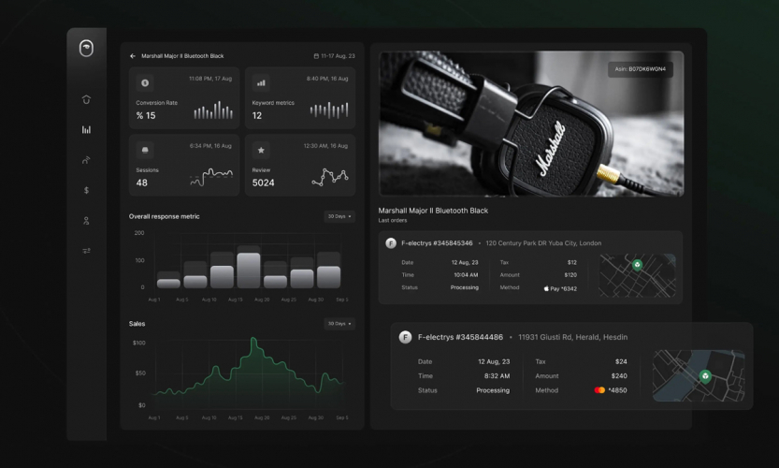Open the home icon in sidebar
The height and width of the screenshot is (468, 779).
point(86,99)
